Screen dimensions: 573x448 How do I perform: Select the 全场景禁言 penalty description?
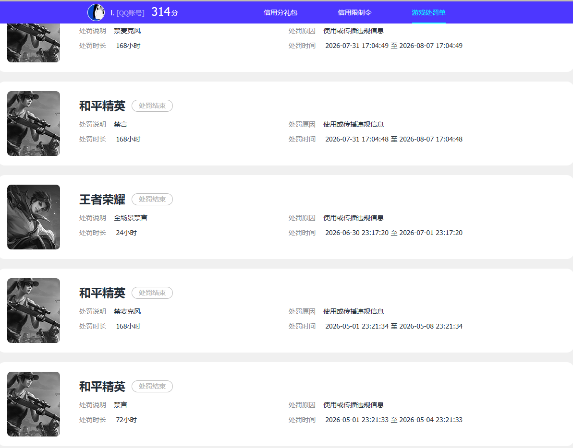[x=131, y=218]
